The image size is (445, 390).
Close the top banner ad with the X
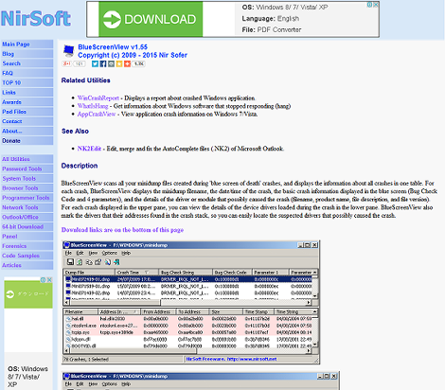pos(376,5)
